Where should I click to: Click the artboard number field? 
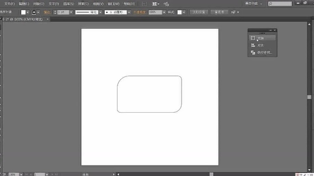(39, 174)
